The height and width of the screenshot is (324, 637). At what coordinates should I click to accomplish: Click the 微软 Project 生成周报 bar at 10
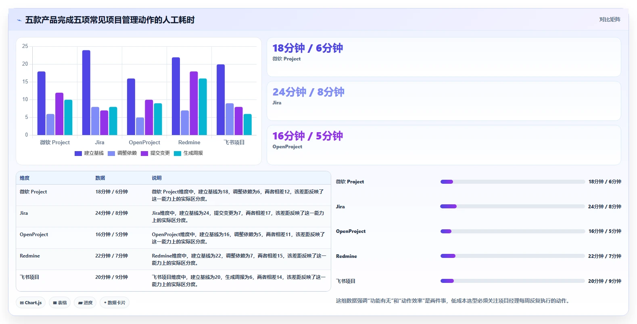[68, 117]
